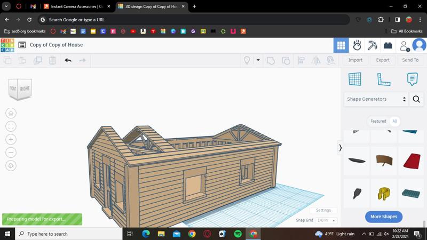Click the Undo arrow in toolbar
The height and width of the screenshot is (240, 427).
tap(68, 60)
